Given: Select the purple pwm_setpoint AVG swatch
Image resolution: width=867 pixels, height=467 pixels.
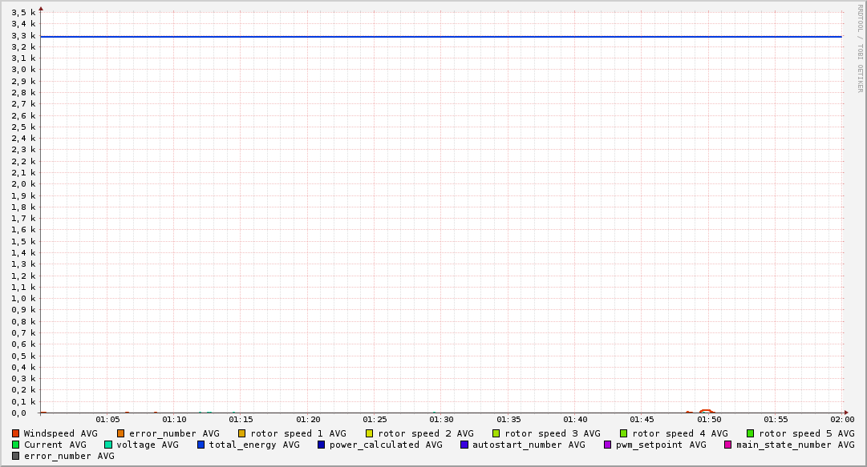Looking at the screenshot, I should pos(607,445).
